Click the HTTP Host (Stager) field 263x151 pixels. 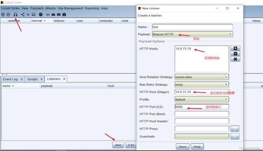tap(201, 92)
